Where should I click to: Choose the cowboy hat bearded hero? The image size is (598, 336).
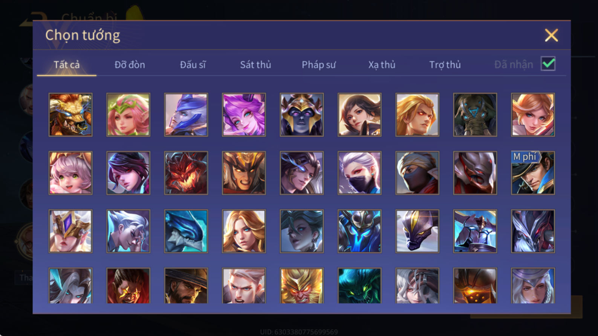point(186,286)
